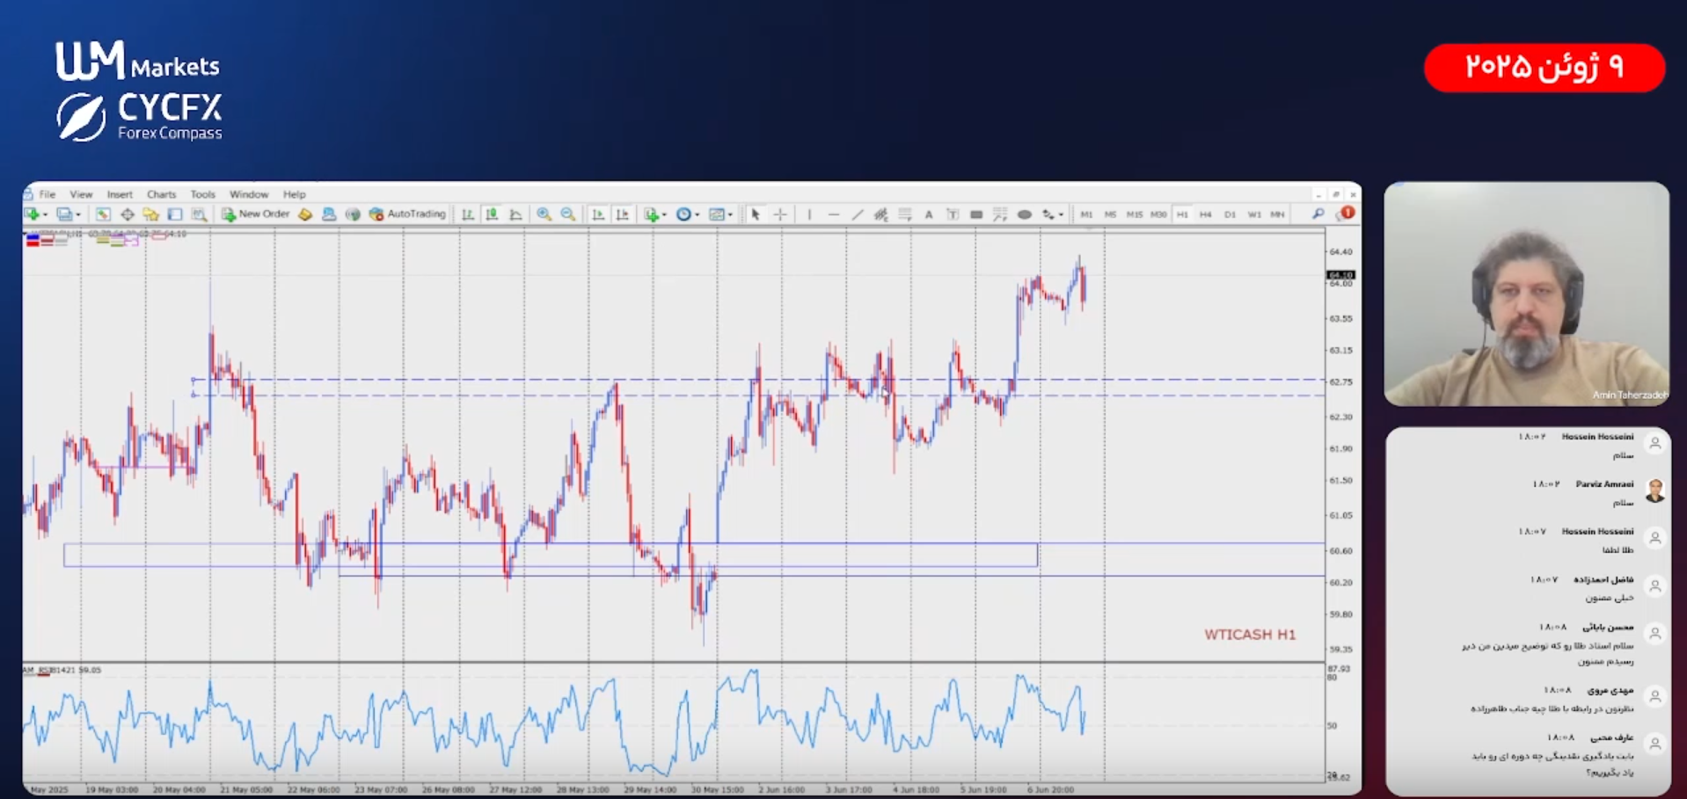
Task: Zoom out of the chart
Action: [x=568, y=214]
